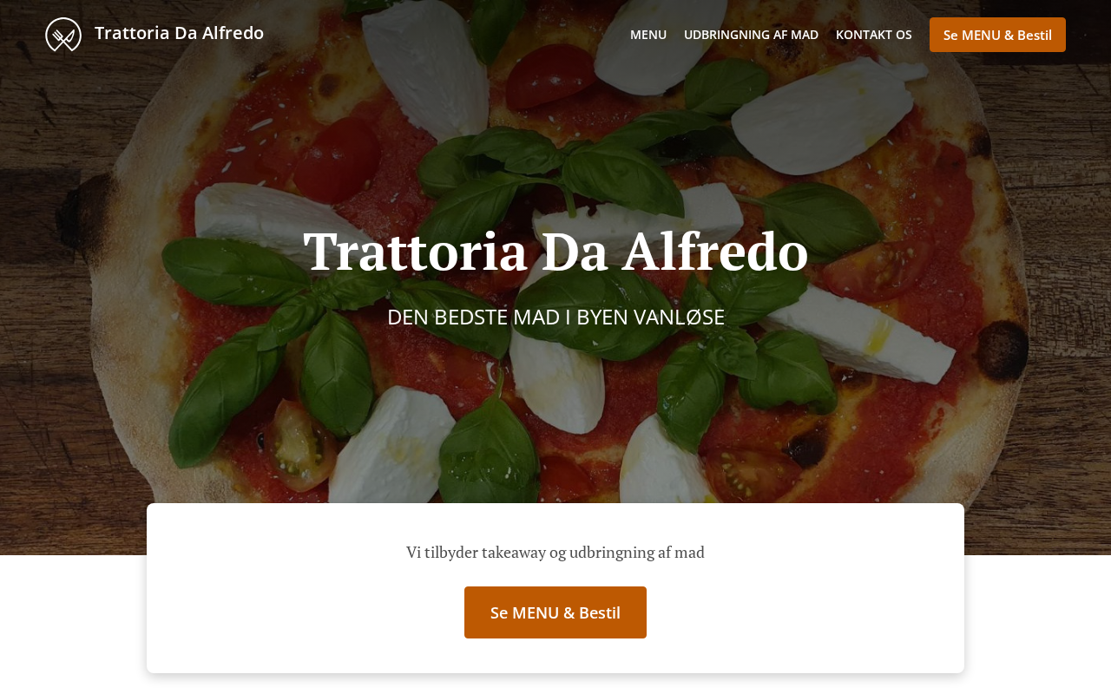The height and width of the screenshot is (694, 1111).
Task: Open the Trattoria Da Alfredo header title link
Action: pos(179,33)
